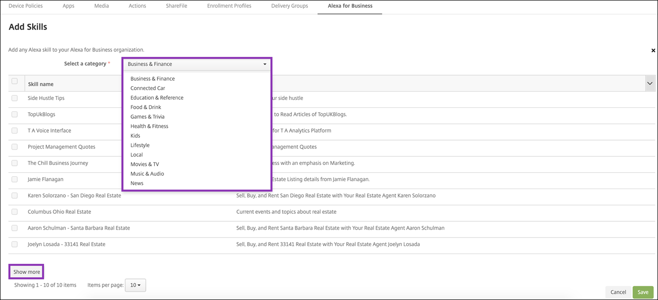This screenshot has height=300, width=658.
Task: Select Education & Reference category
Action: (x=157, y=98)
